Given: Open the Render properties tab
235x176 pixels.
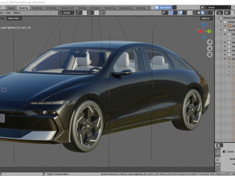Looking at the screenshot, I should point(218,159).
